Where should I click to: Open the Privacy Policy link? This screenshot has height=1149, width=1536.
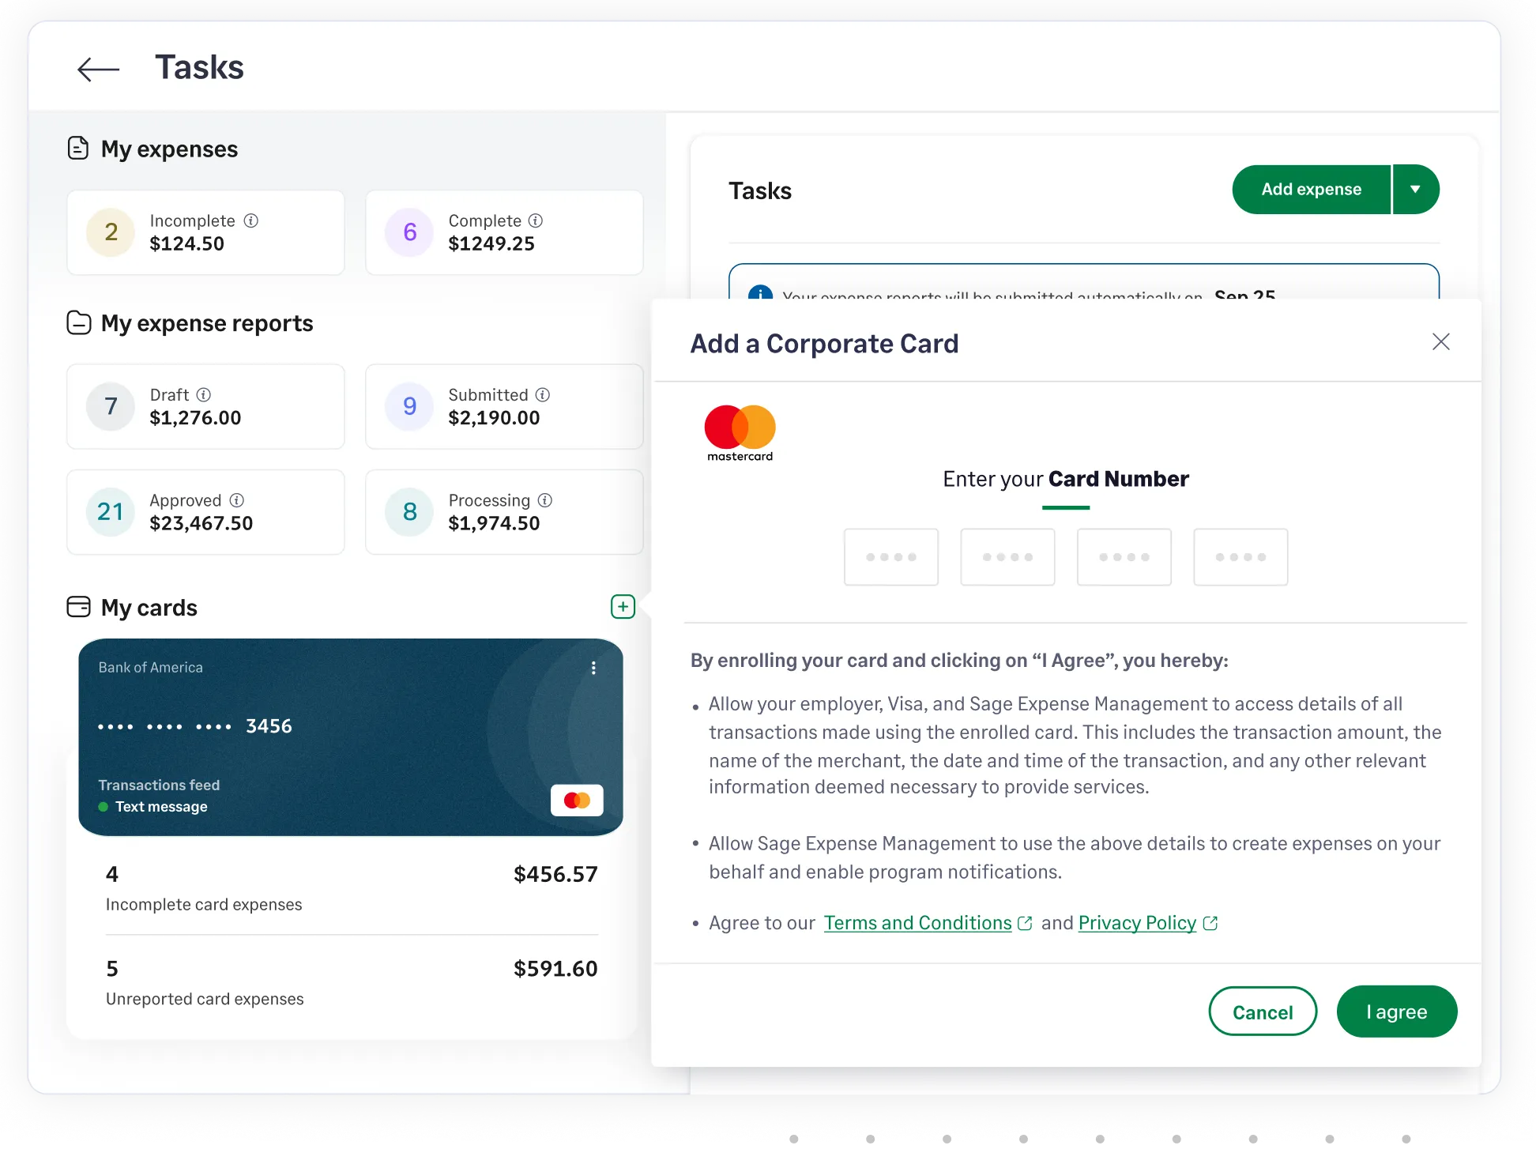pos(1138,922)
